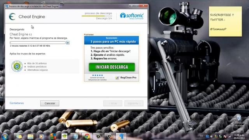249x140 pixels.
Task: Click the 'Ejecute el análisis rápido' step in the ad
Action: (x=108, y=55)
